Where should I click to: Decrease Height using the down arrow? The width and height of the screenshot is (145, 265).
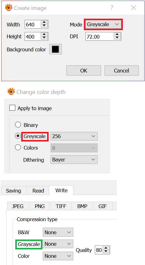click(44, 38)
